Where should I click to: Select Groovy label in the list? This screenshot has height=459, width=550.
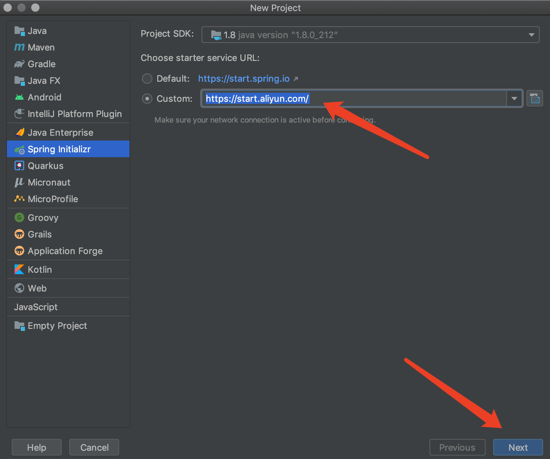click(x=43, y=218)
